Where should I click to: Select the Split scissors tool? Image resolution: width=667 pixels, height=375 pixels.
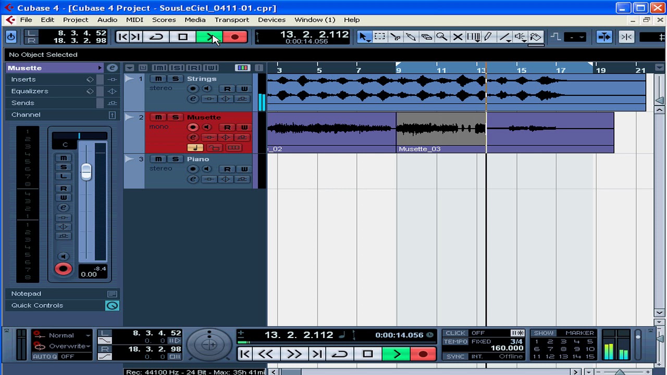pos(396,37)
